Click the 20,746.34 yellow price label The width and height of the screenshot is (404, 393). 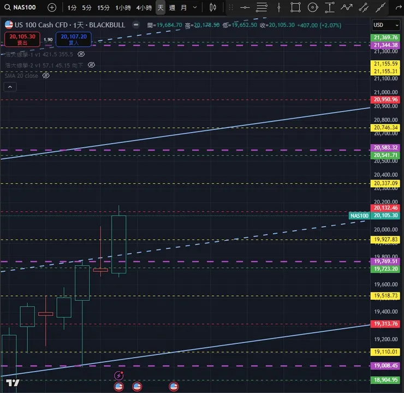[385, 128]
